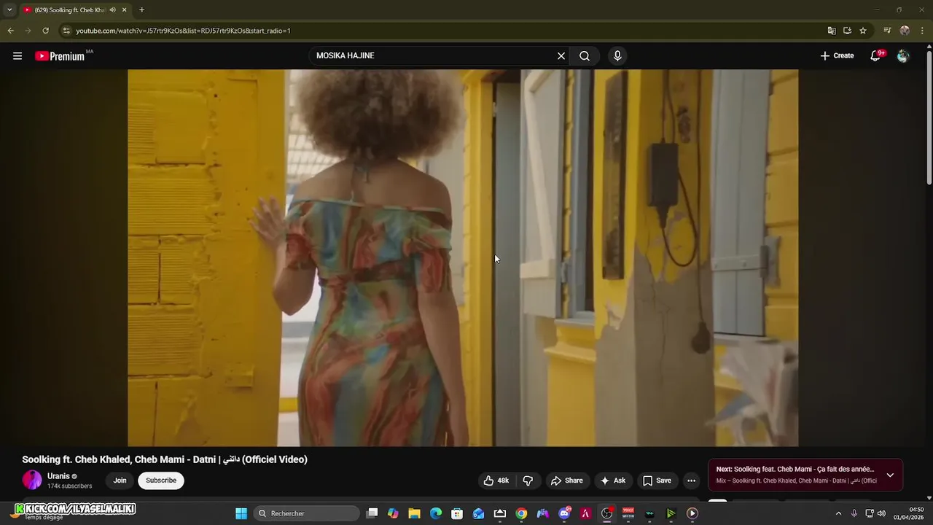
Task: Open YouTube notifications bell
Action: click(x=875, y=56)
